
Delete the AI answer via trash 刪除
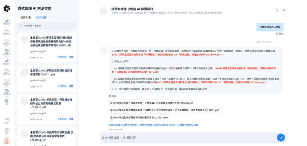click(113, 96)
